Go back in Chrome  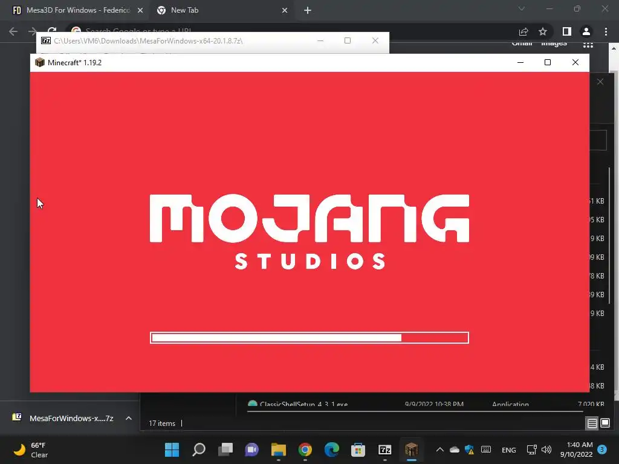[x=13, y=31]
